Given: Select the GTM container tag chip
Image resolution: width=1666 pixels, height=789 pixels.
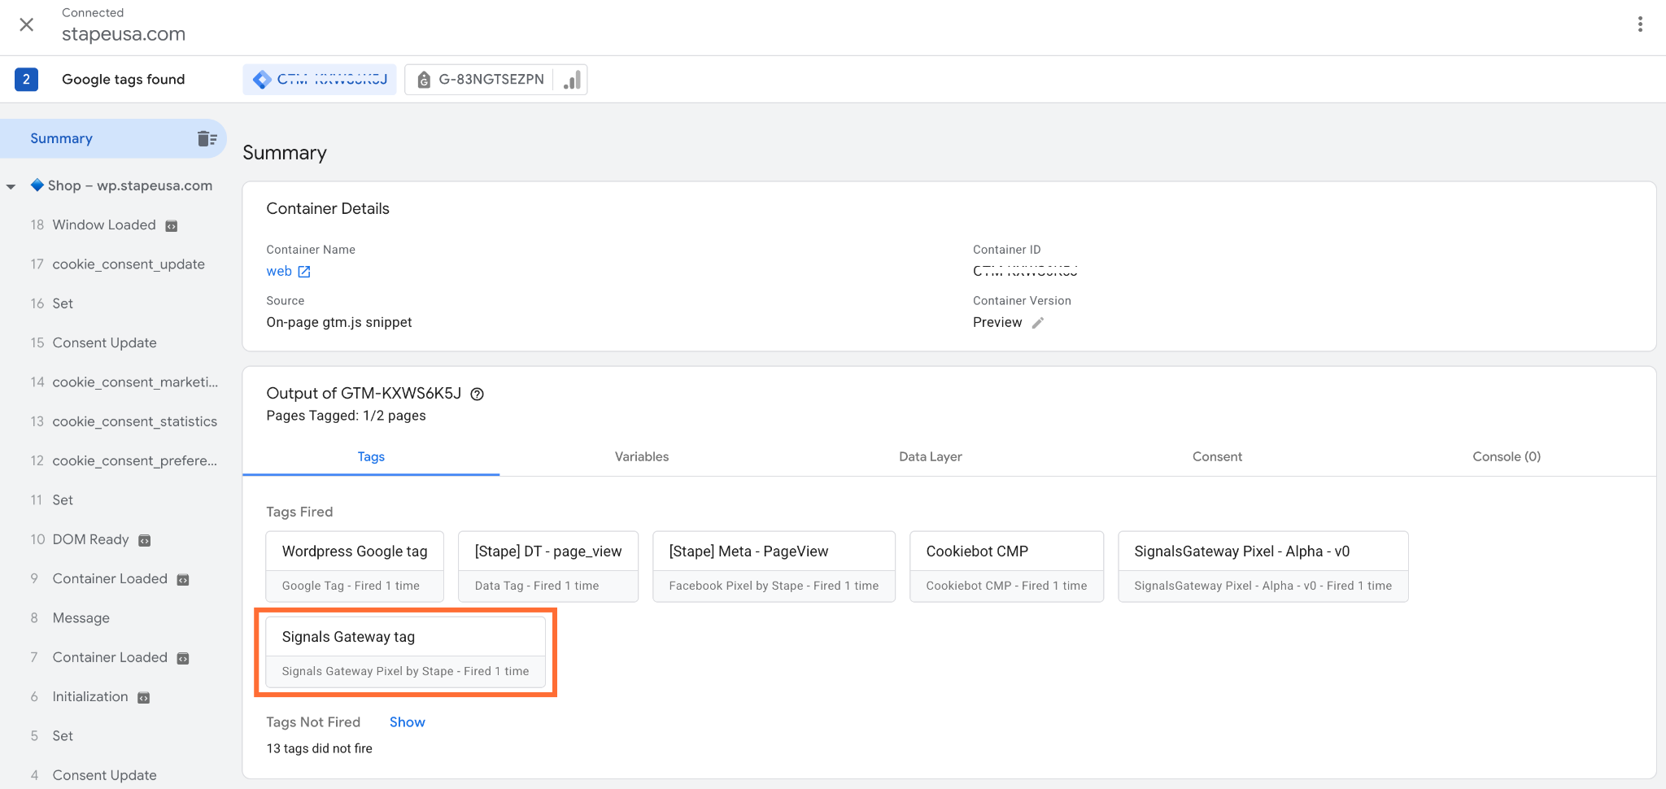Looking at the screenshot, I should 320,80.
